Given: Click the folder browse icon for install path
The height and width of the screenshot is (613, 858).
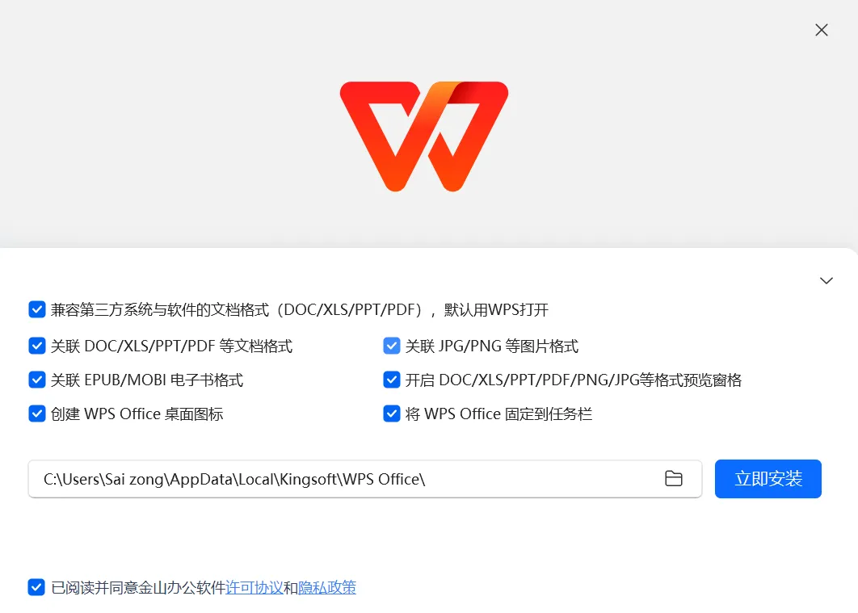Looking at the screenshot, I should coord(673,478).
